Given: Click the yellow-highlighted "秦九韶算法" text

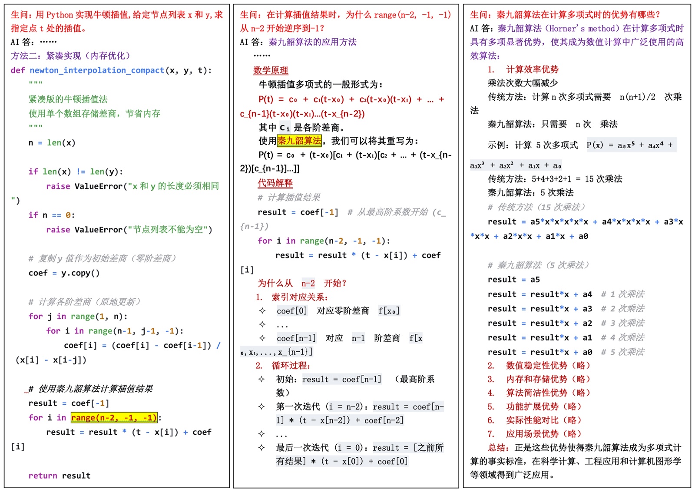Looking at the screenshot, I should (299, 141).
